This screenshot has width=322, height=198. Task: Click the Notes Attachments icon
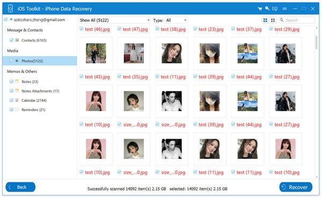click(17, 91)
